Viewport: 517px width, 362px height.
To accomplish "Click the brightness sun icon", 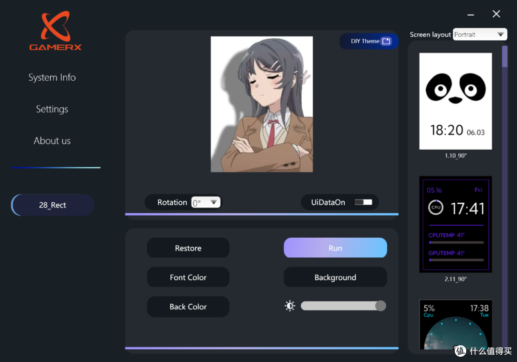I will pyautogui.click(x=290, y=306).
